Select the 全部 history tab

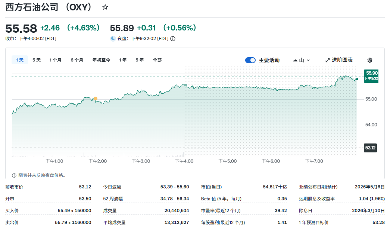157,59
